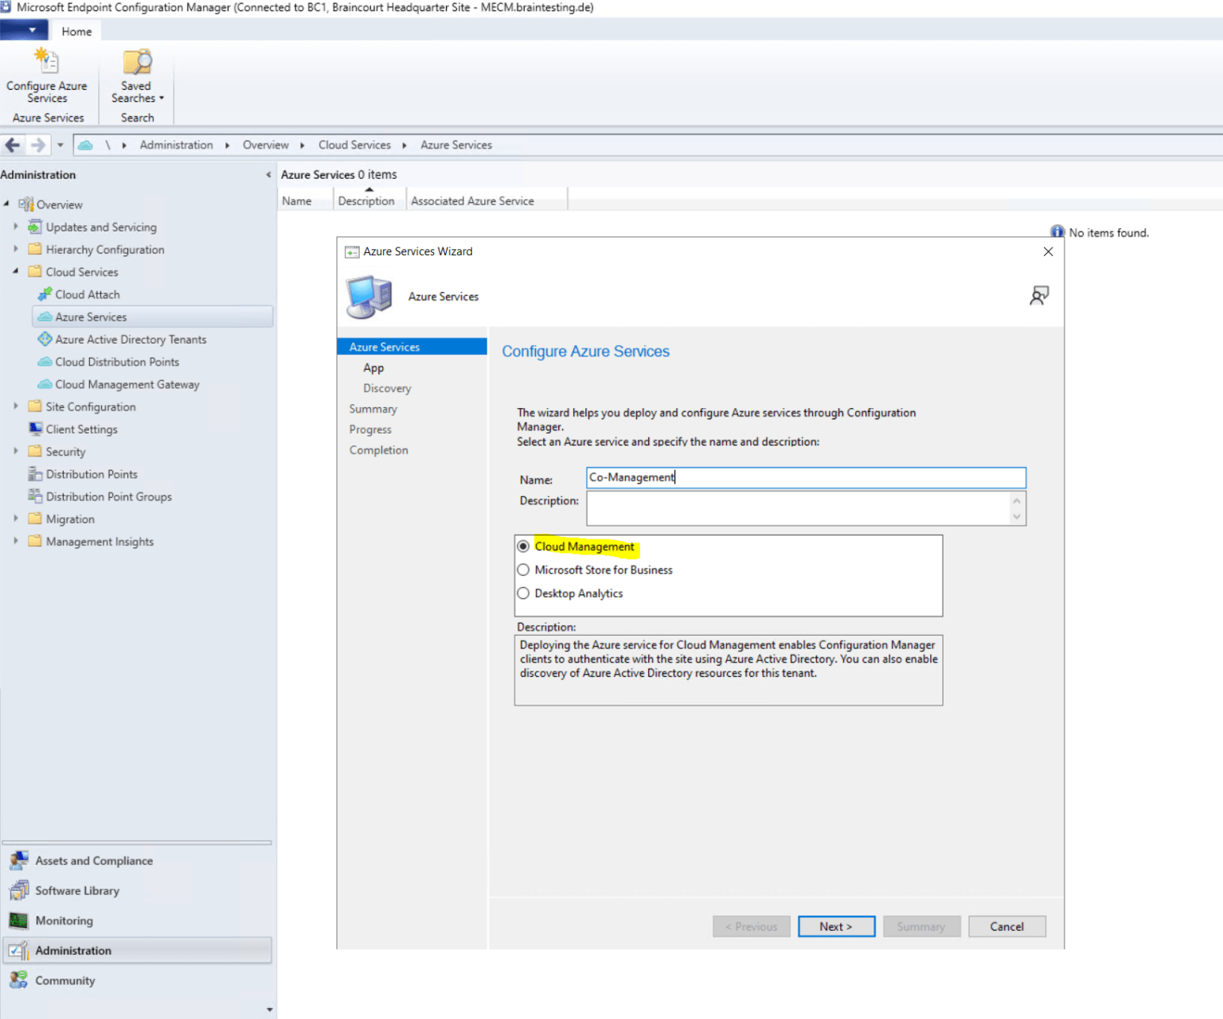Open the Assets and Compliance workspace

[x=93, y=860]
